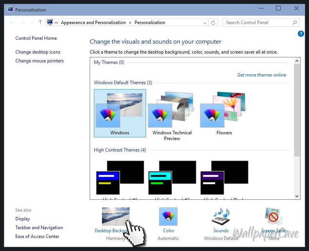Open Desktop Background settings thumbnail
Image resolution: width=309 pixels, height=251 pixels.
coord(116,217)
